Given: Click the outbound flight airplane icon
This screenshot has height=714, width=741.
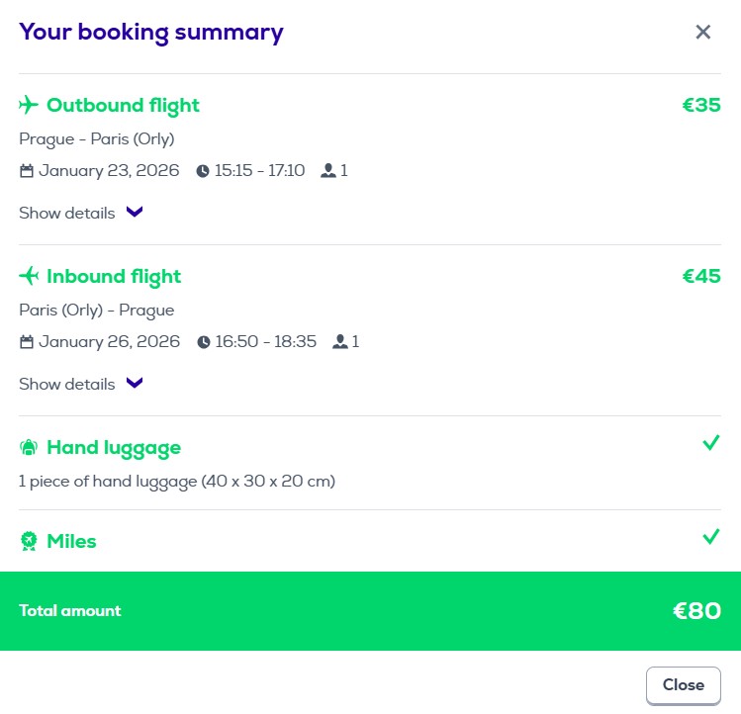Looking at the screenshot, I should [x=29, y=105].
